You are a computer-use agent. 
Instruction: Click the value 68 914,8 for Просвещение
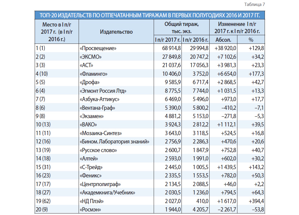(x=171, y=48)
